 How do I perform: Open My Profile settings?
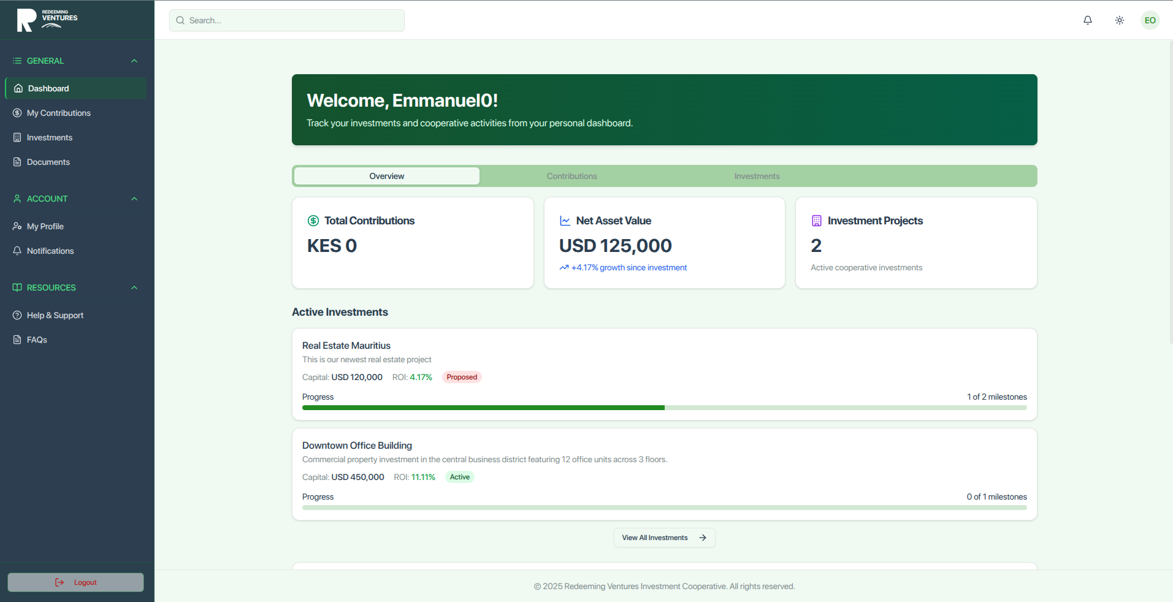click(45, 226)
